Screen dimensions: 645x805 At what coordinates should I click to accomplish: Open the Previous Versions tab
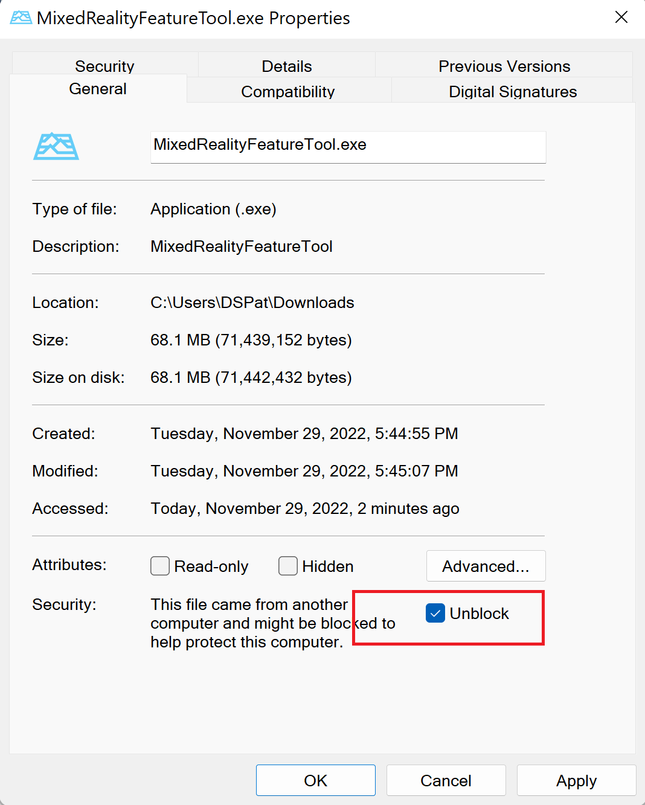click(x=504, y=65)
